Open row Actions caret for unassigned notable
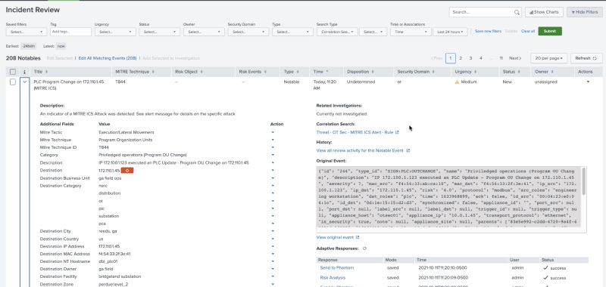 click(x=589, y=82)
